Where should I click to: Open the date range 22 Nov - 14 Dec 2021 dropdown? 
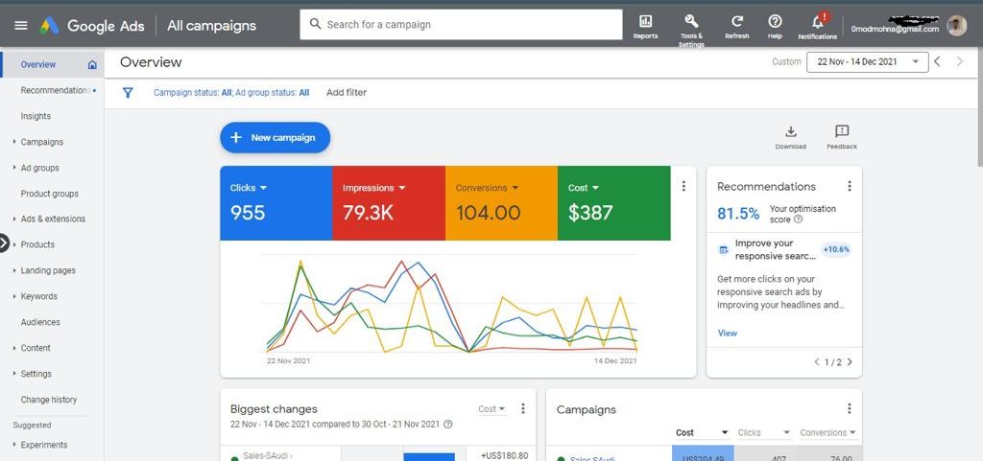coord(867,62)
